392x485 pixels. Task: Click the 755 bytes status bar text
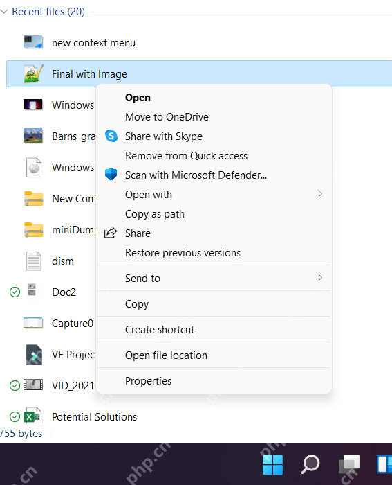21,434
